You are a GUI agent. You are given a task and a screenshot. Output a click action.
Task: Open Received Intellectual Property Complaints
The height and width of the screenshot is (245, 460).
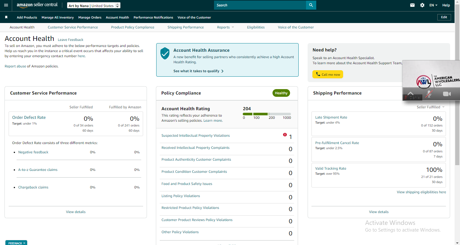pyautogui.click(x=195, y=148)
